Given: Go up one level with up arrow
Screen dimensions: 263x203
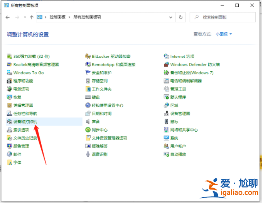Looking at the screenshot, I should [x=32, y=17].
